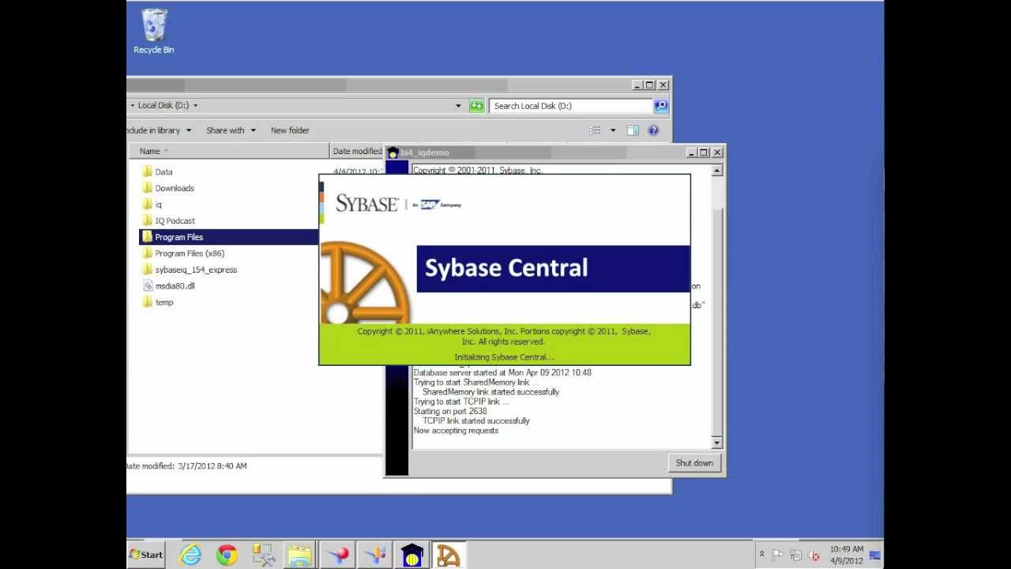Image resolution: width=1011 pixels, height=569 pixels.
Task: Open the Action Center flag icon
Action: (x=777, y=555)
